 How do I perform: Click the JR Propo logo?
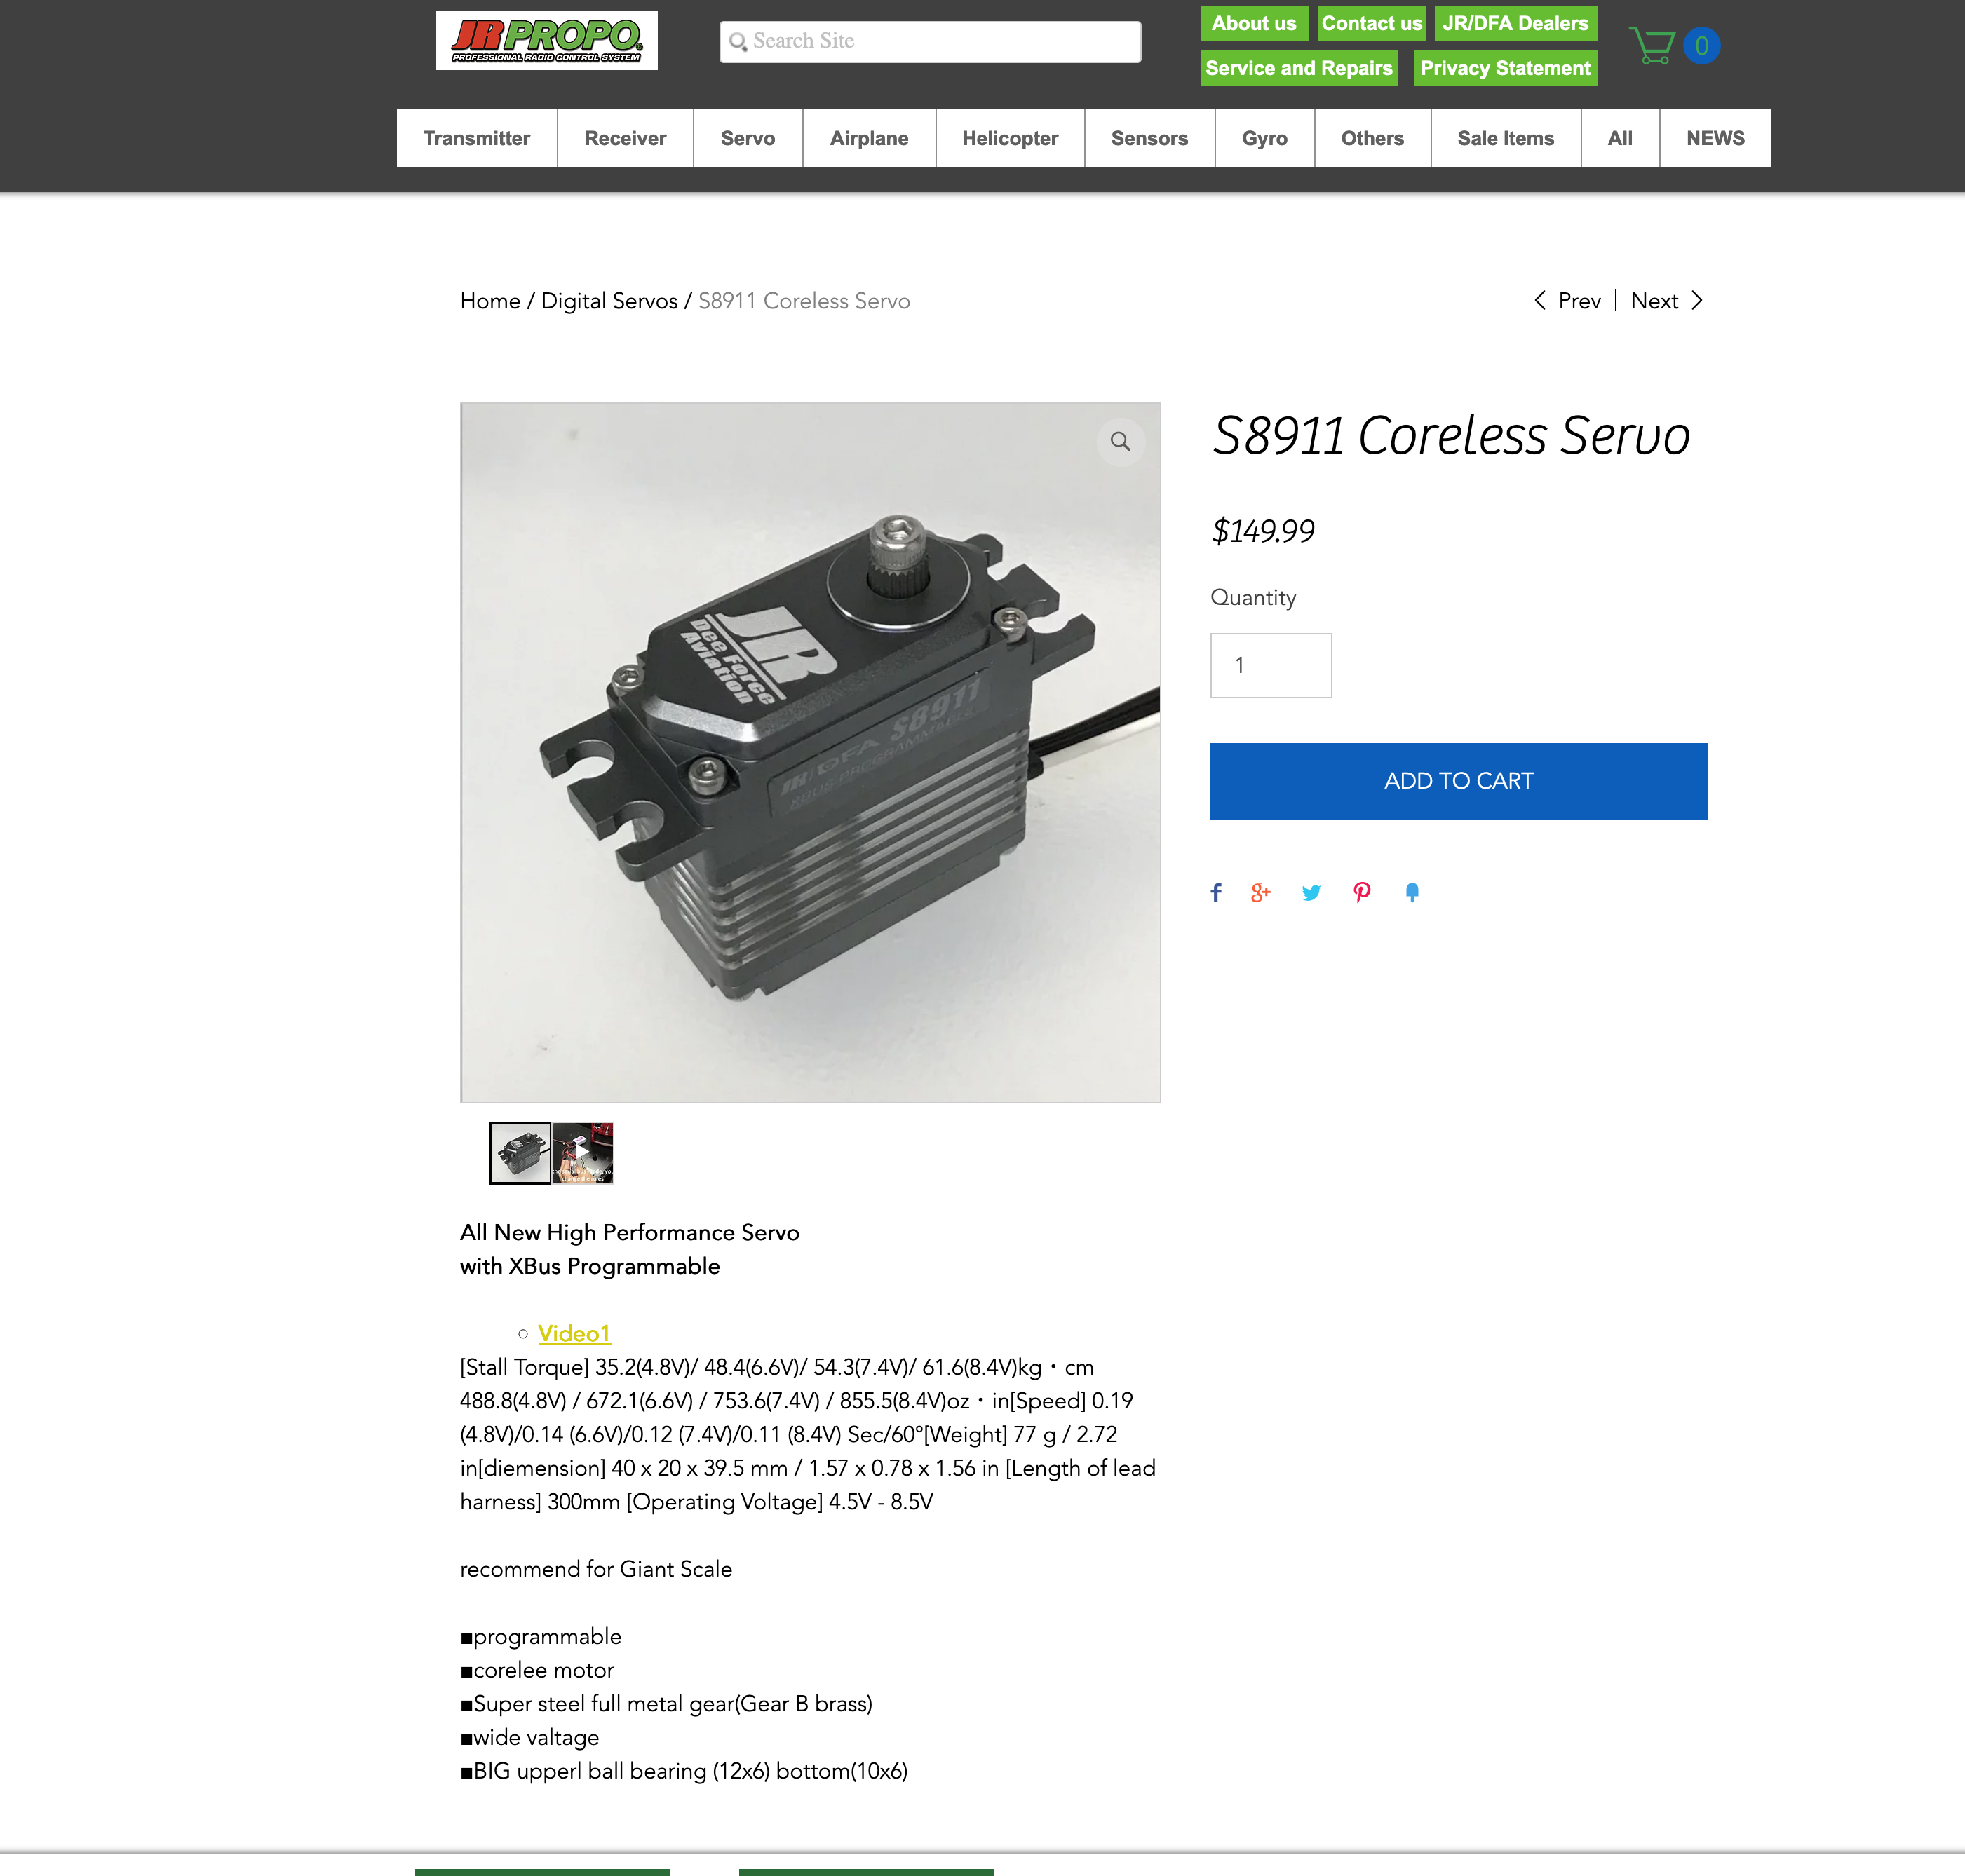coord(546,41)
